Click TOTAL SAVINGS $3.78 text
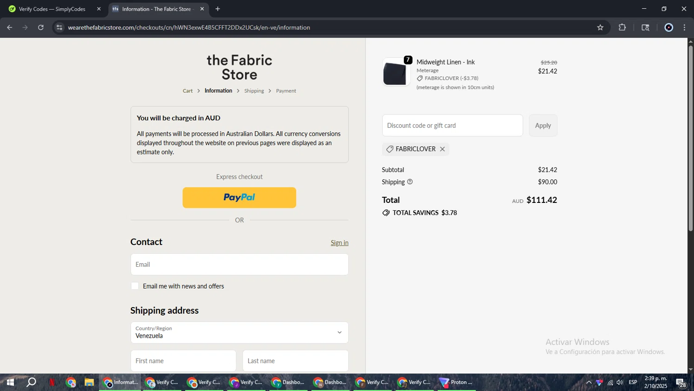The image size is (694, 391). (x=425, y=213)
